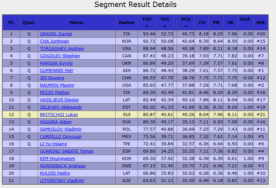Open TORGASHEV Andrew's result link

coord(62,49)
